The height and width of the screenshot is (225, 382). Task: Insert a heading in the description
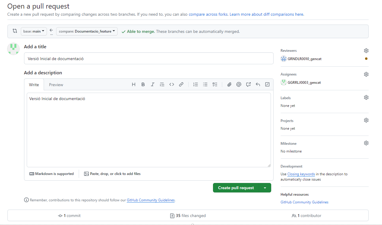(134, 84)
